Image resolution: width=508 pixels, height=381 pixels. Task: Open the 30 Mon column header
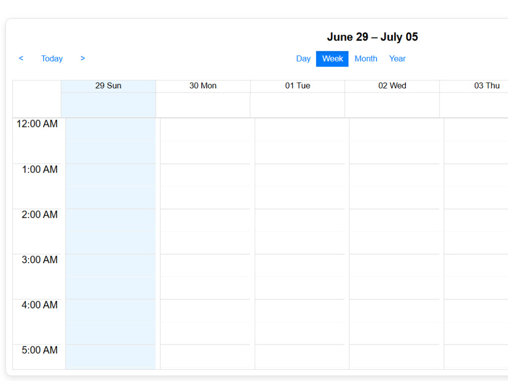point(203,86)
